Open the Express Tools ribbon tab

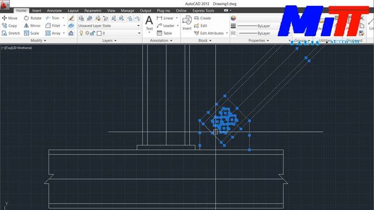[203, 10]
